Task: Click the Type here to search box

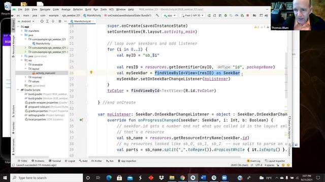Action: coord(46,177)
